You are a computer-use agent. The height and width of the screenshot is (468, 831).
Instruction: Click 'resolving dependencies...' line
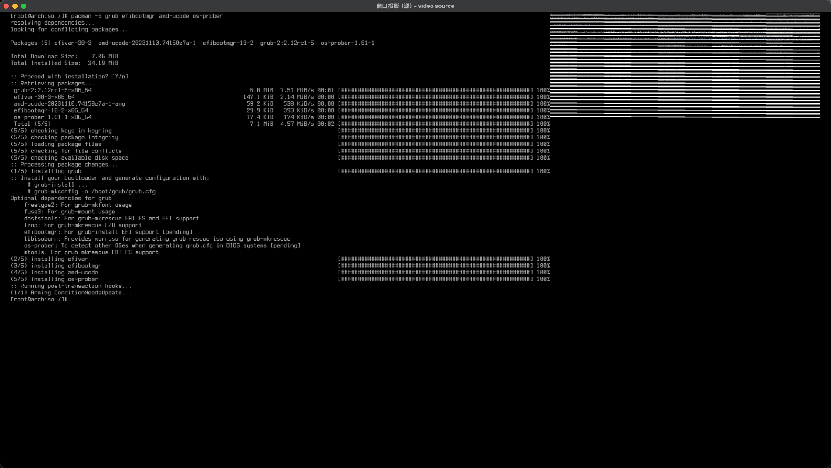tap(53, 23)
